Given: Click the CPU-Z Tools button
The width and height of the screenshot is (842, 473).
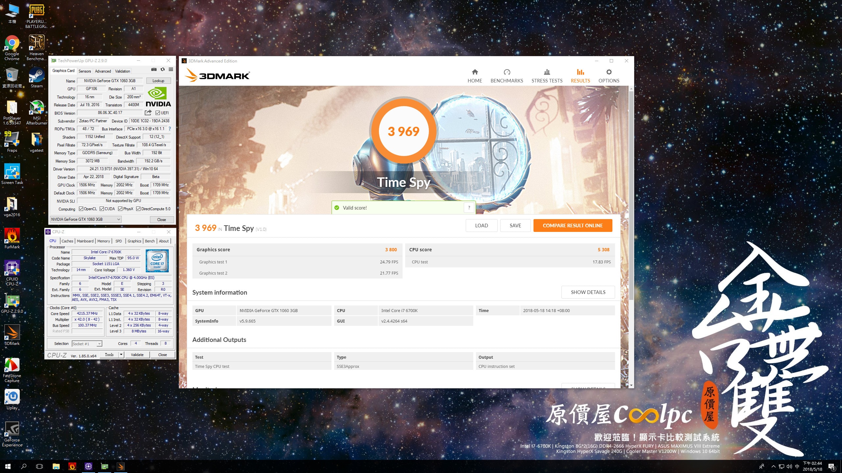Looking at the screenshot, I should point(109,354).
